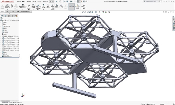175x105 pixels.
Task: Open the FeatureManager design tree tab icon
Action: [2, 16]
